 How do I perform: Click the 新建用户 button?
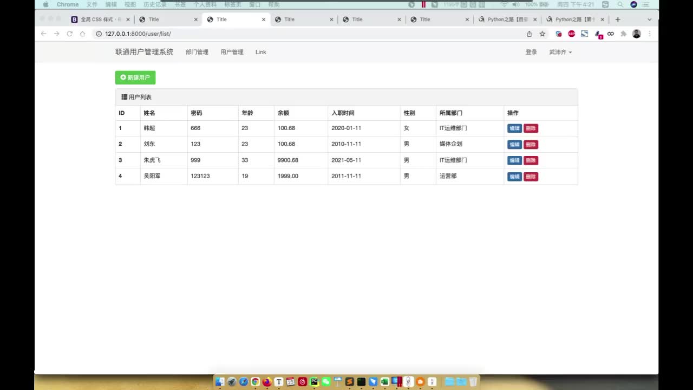coord(135,77)
